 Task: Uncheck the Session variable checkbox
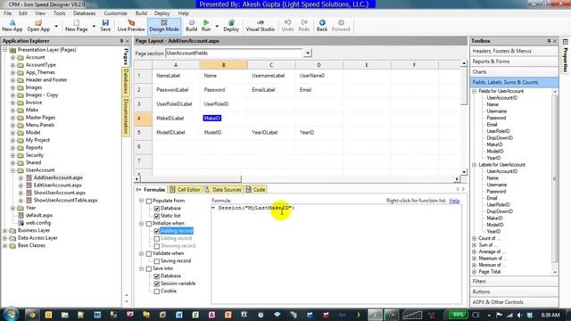click(157, 284)
